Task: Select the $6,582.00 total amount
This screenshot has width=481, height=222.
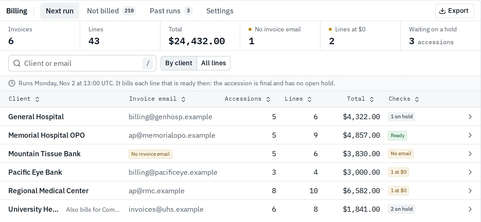Action: click(361, 191)
